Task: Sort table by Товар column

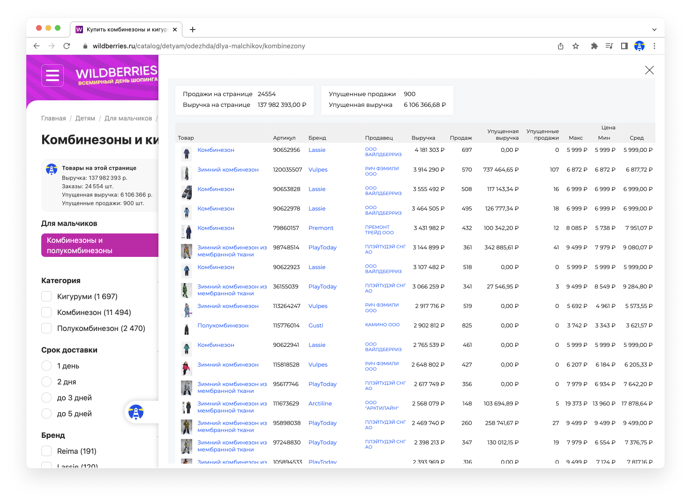Action: tap(186, 138)
